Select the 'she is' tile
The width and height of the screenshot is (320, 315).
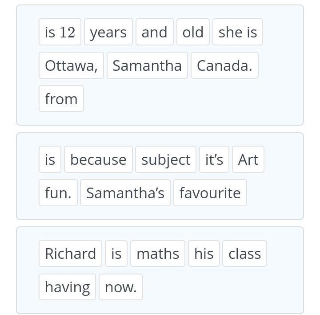238,32
